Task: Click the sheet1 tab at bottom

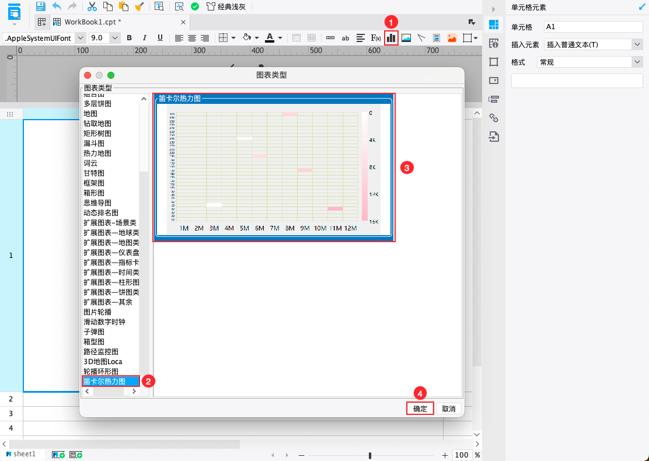Action: tap(20, 454)
